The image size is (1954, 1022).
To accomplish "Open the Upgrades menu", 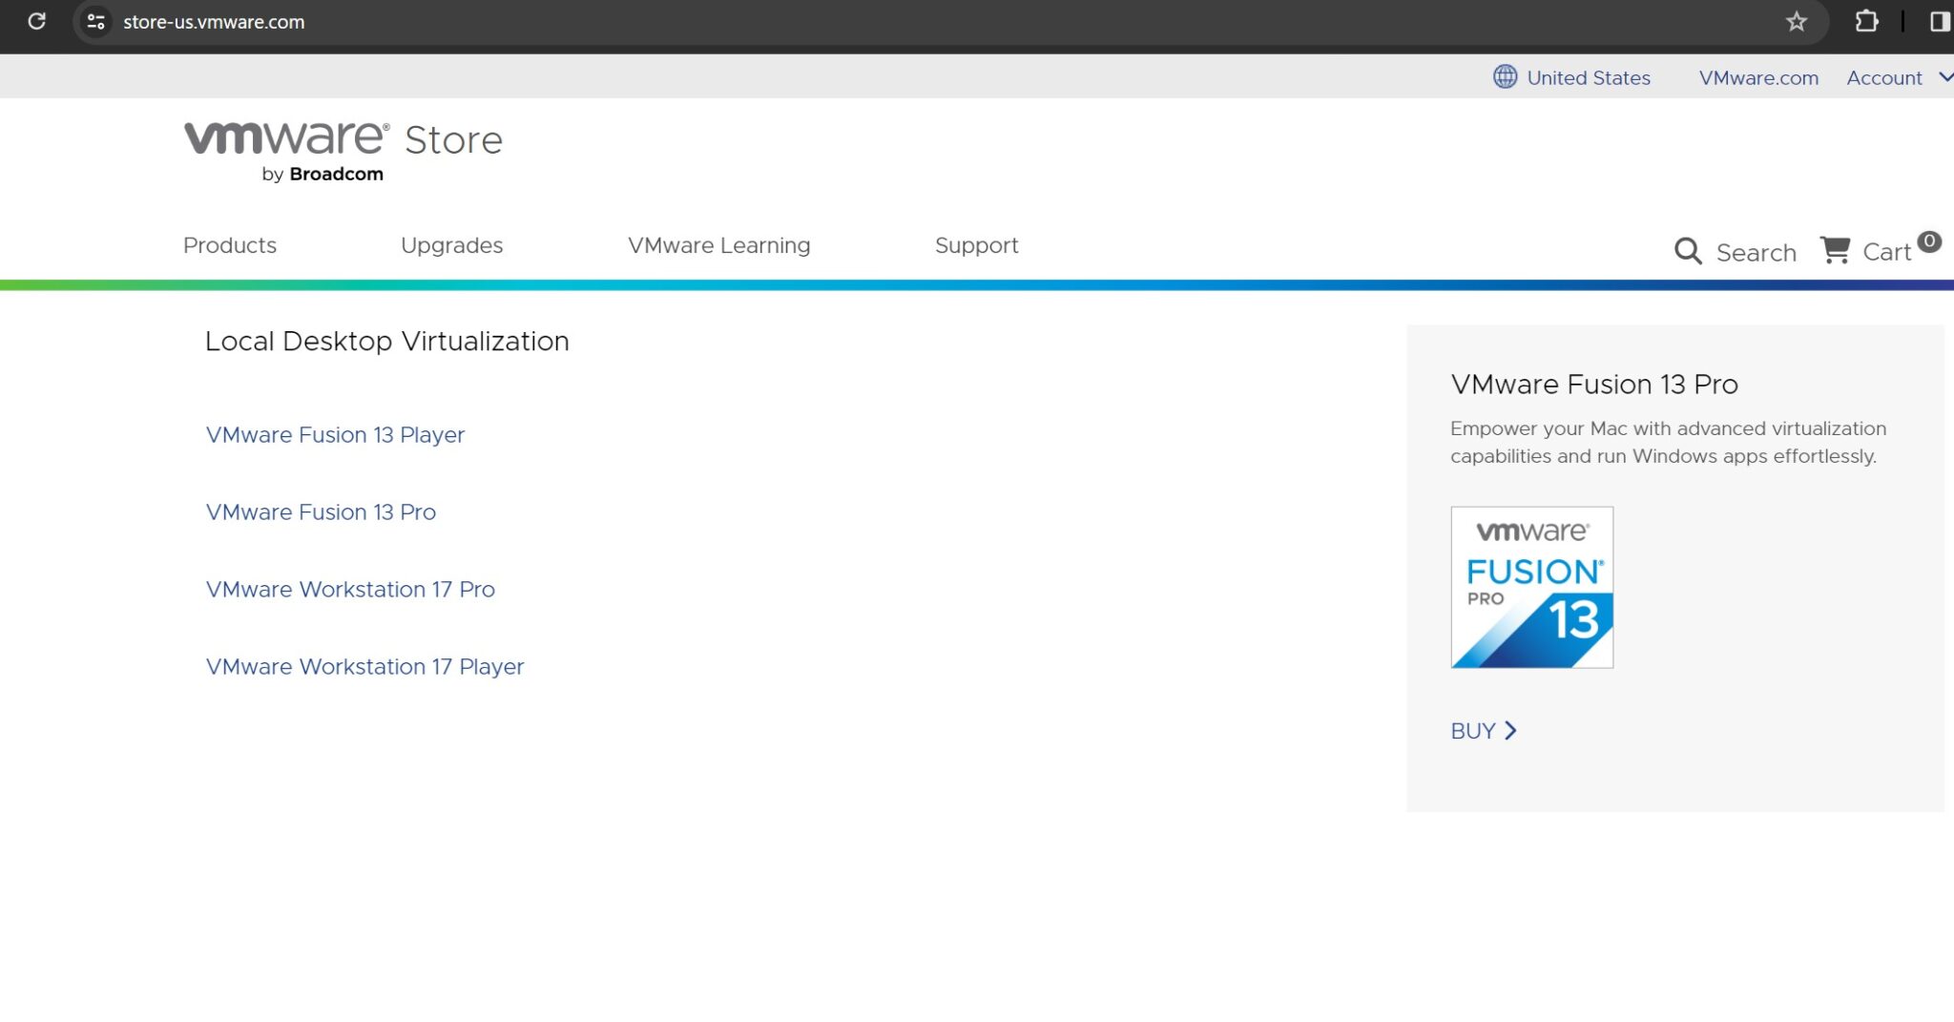I will click(452, 245).
